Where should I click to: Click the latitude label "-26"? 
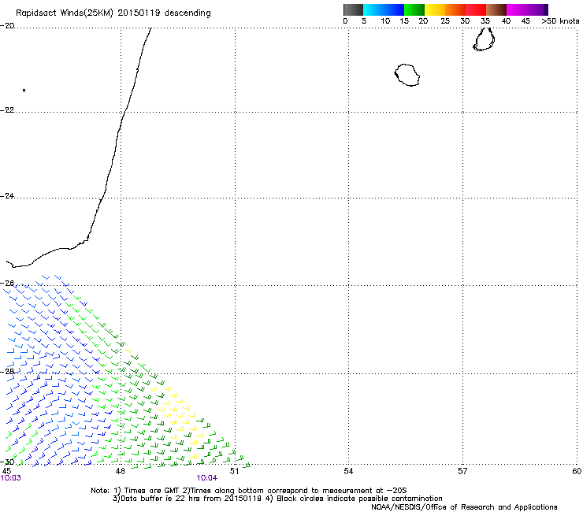(7, 284)
